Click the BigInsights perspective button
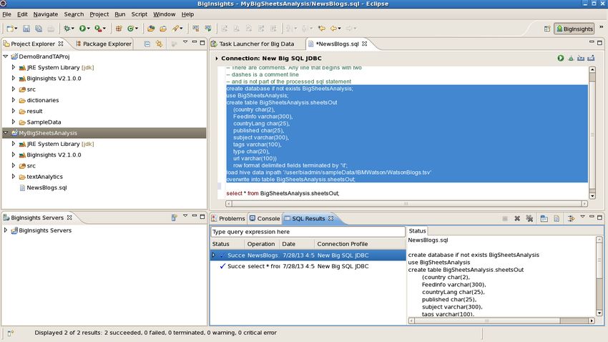 point(574,29)
